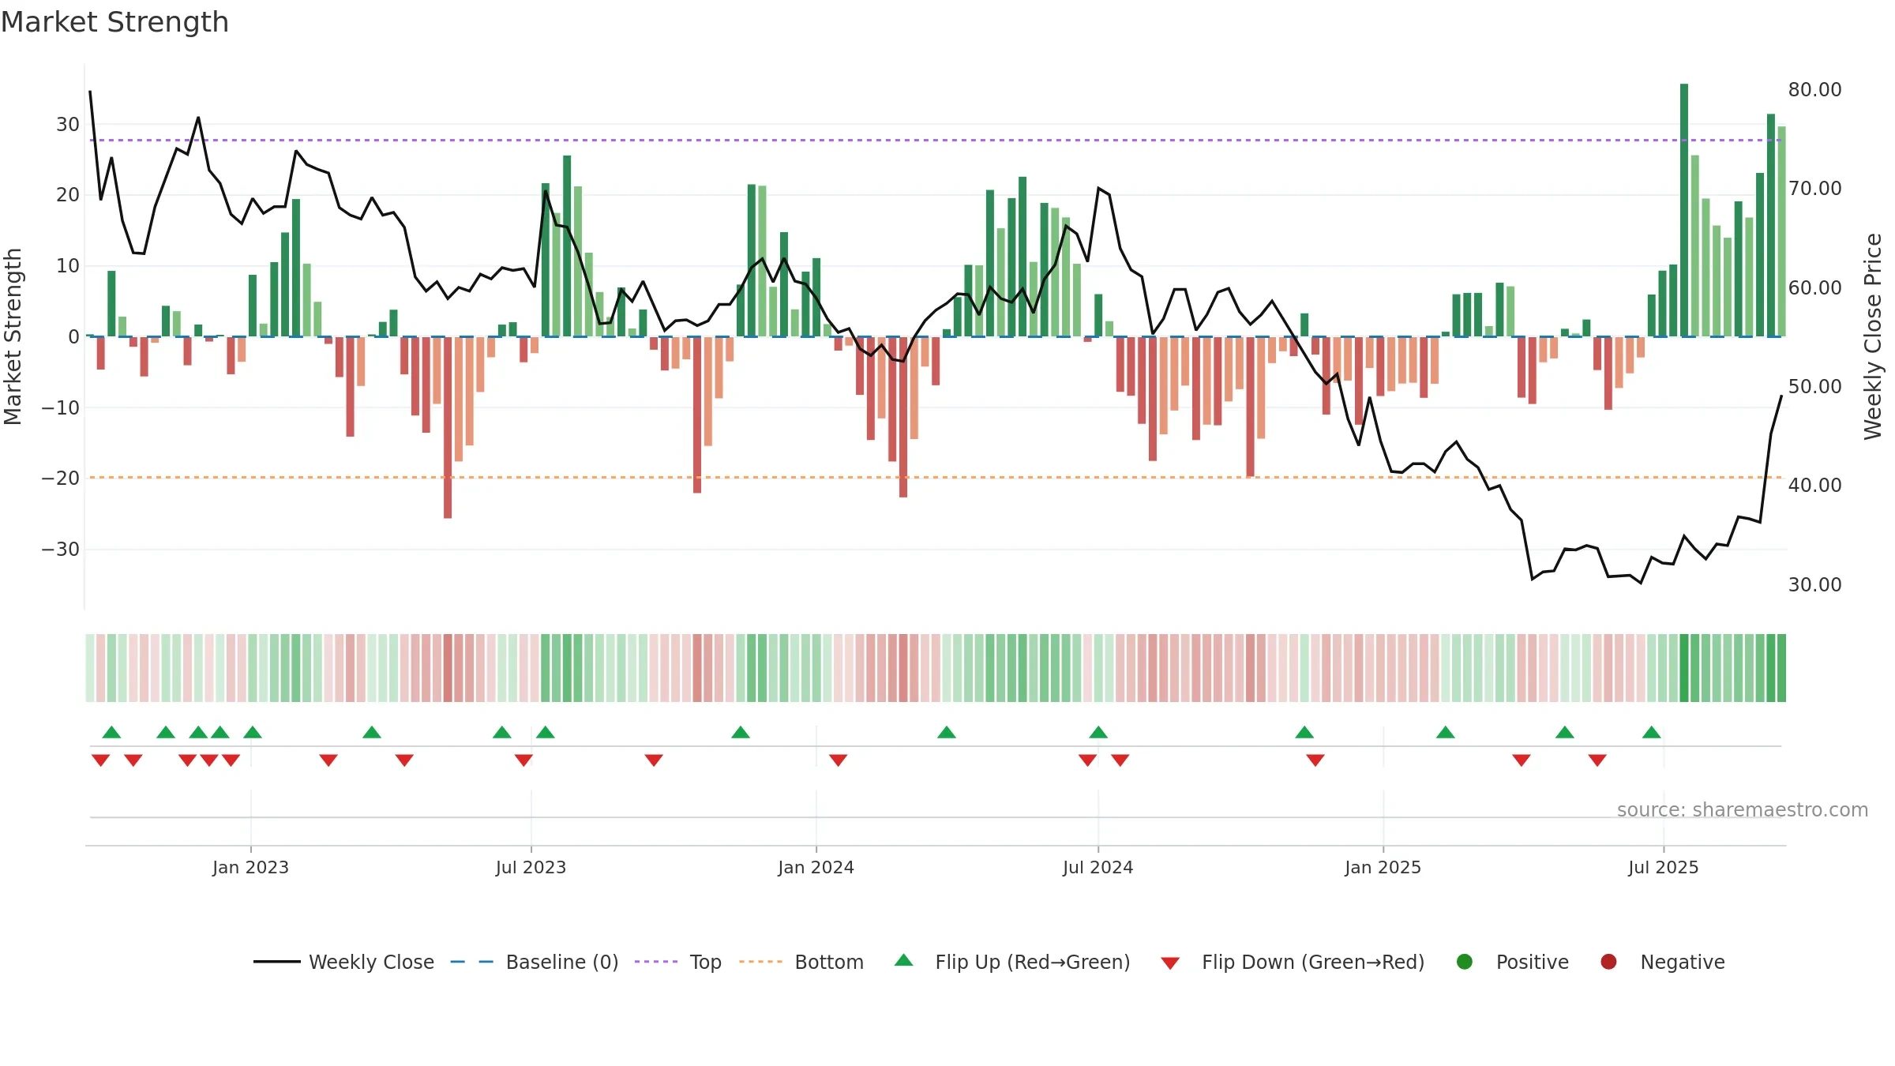The width and height of the screenshot is (1895, 1066).
Task: Click the green Positive circle legend icon
Action: (1465, 962)
